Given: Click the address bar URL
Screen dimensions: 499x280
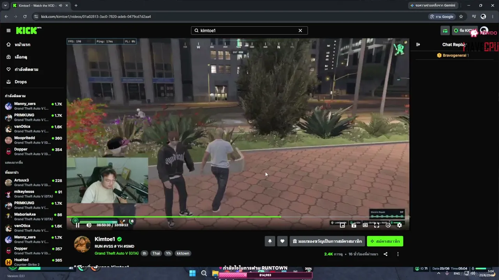Looking at the screenshot, I should click(96, 16).
